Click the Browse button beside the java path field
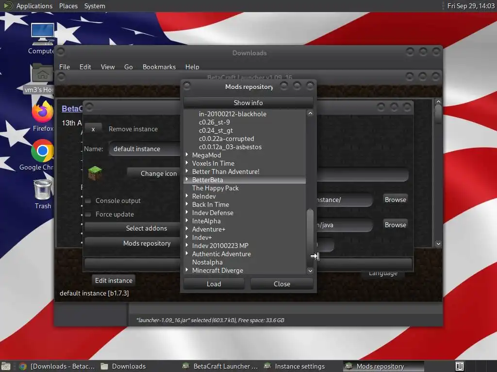The width and height of the screenshot is (497, 372). point(395,225)
